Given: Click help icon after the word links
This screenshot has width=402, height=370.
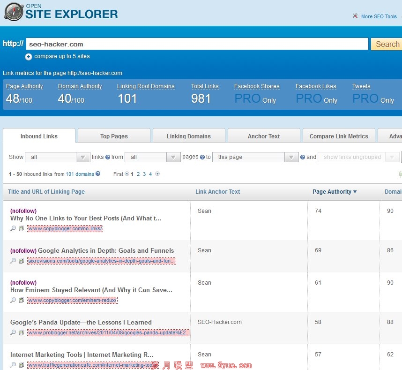Looking at the screenshot, I should (108, 158).
